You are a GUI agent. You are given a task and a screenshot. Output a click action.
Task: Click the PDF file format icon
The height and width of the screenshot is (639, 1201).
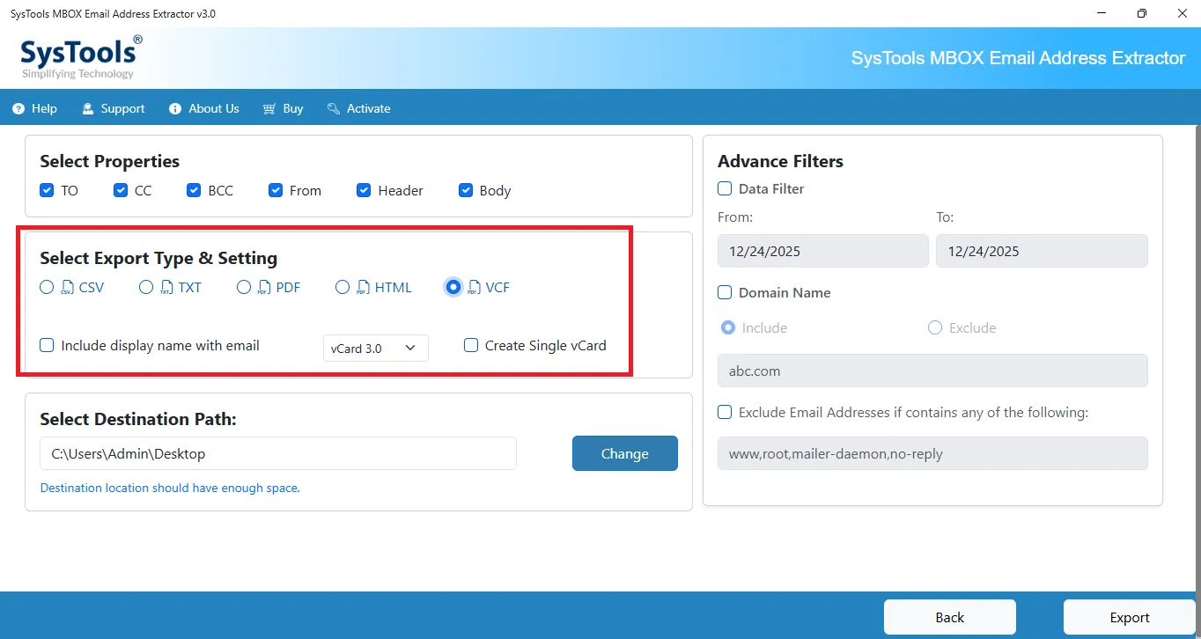[x=265, y=287]
